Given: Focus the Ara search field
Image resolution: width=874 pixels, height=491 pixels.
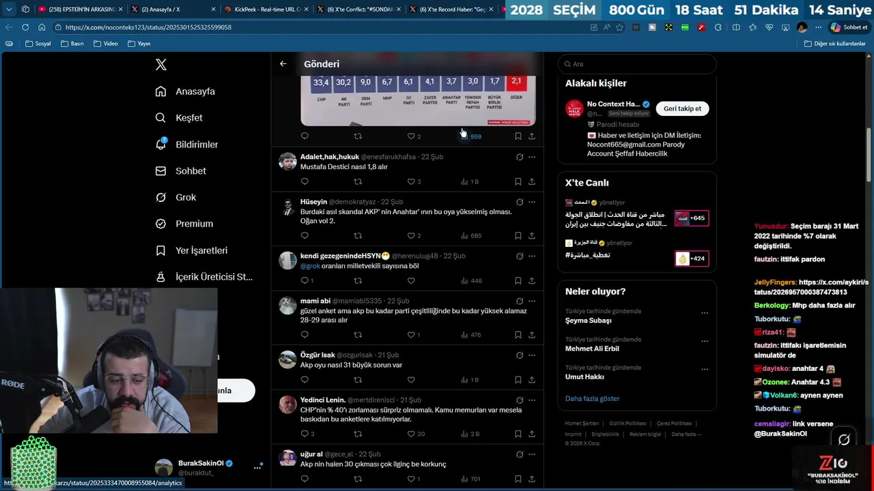Looking at the screenshot, I should [x=637, y=64].
